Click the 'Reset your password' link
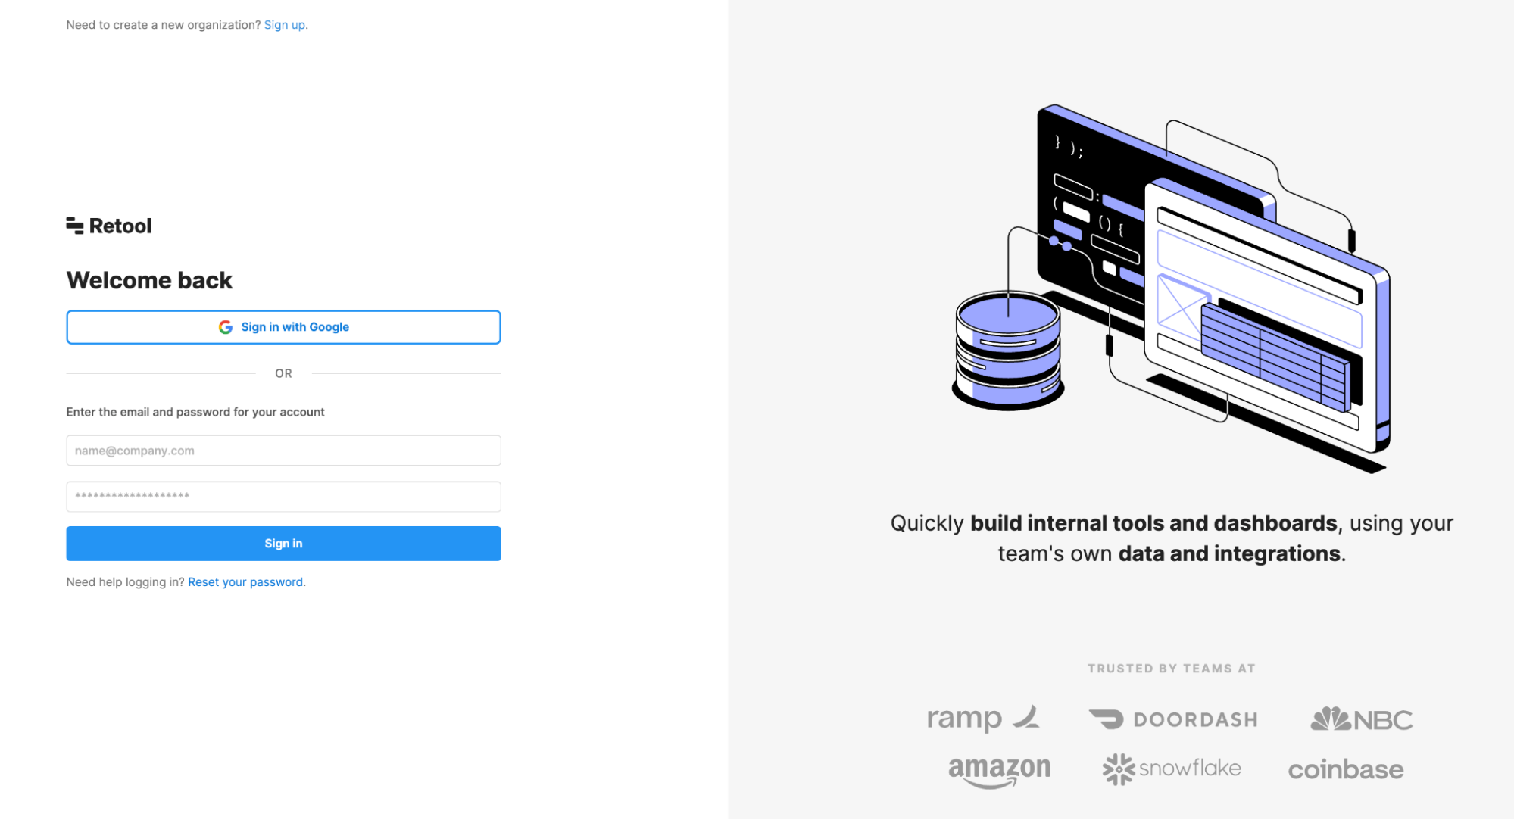 [245, 581]
